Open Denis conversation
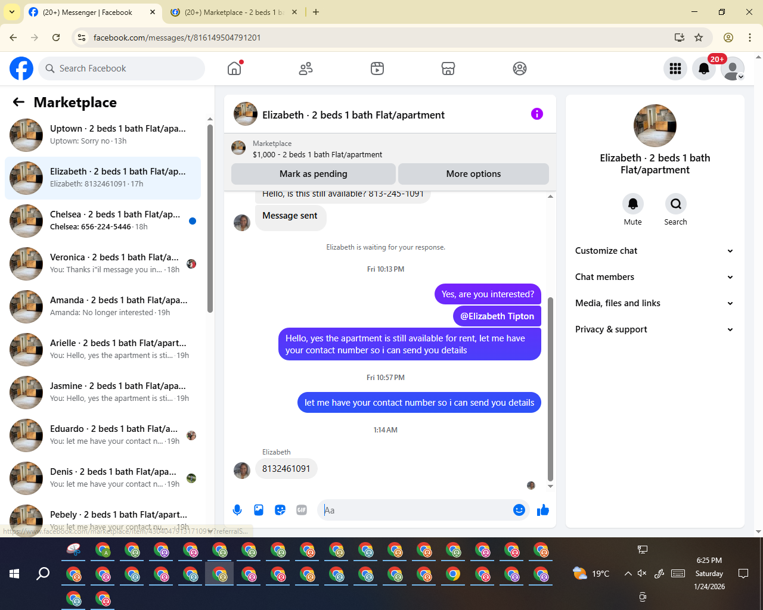 (103, 478)
